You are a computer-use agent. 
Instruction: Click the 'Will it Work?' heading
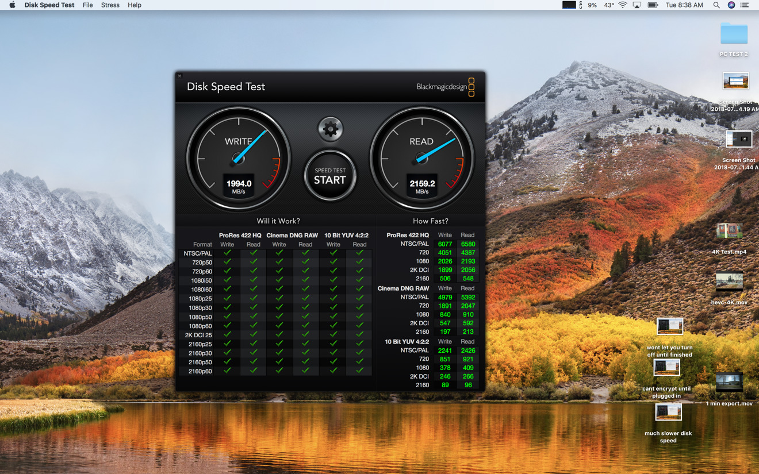[278, 221]
